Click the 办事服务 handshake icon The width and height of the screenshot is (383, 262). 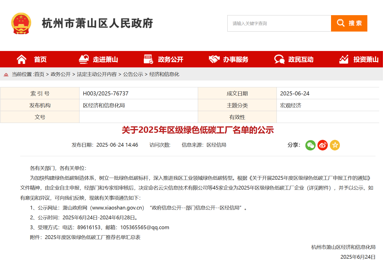click(214, 59)
